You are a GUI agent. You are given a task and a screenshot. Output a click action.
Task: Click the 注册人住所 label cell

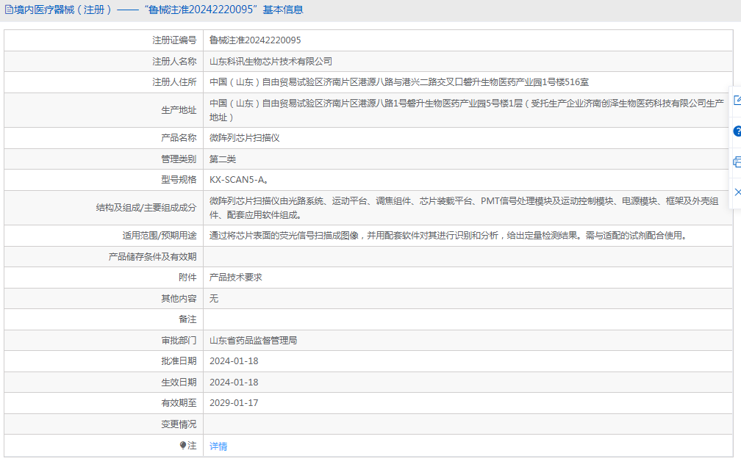104,82
